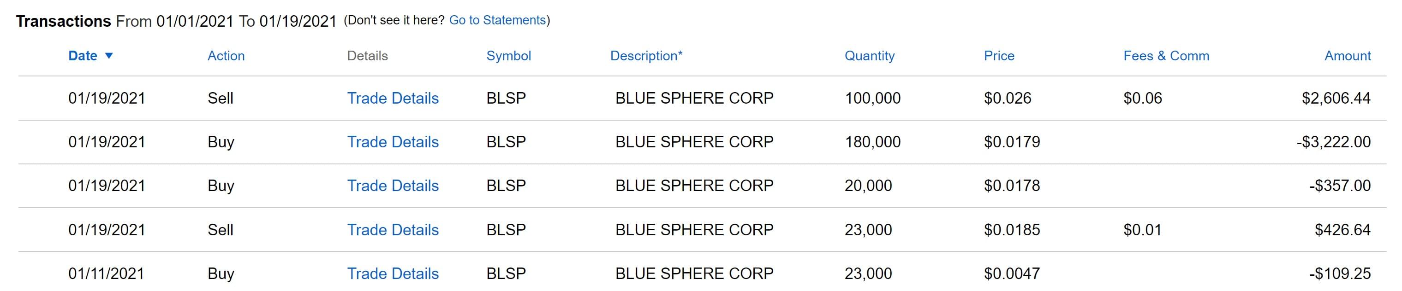Open Trade Details for 180,000 share buy
Screen dimensions: 1402x291
pos(393,142)
